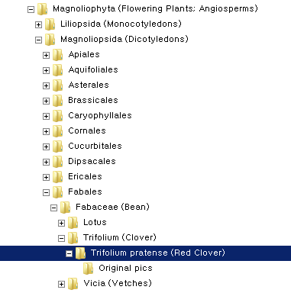The image size is (291, 293).
Task: Expand the Brassicales tree node
Action: point(46,101)
